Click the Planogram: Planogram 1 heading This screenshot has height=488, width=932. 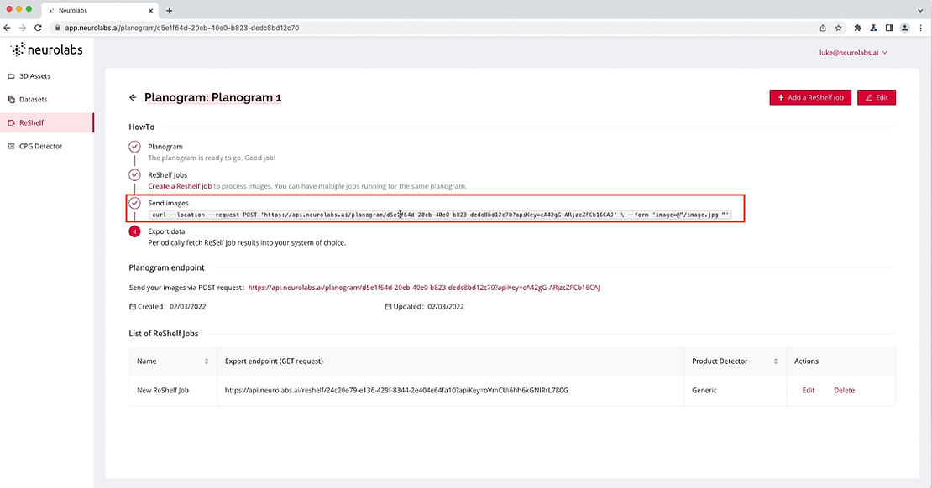click(212, 97)
